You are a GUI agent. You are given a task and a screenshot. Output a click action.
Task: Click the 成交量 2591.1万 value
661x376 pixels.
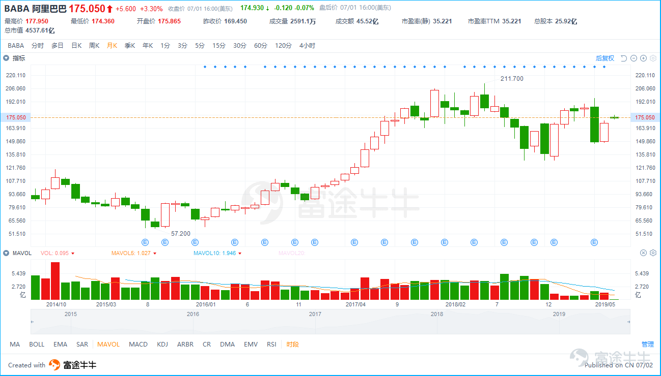point(303,21)
